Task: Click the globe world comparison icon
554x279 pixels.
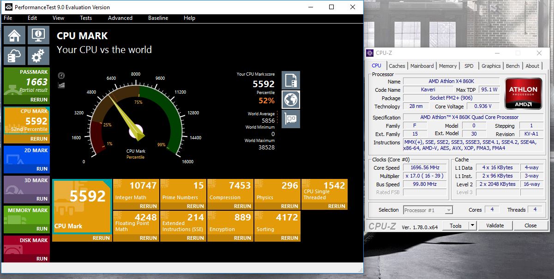Action: tap(291, 99)
